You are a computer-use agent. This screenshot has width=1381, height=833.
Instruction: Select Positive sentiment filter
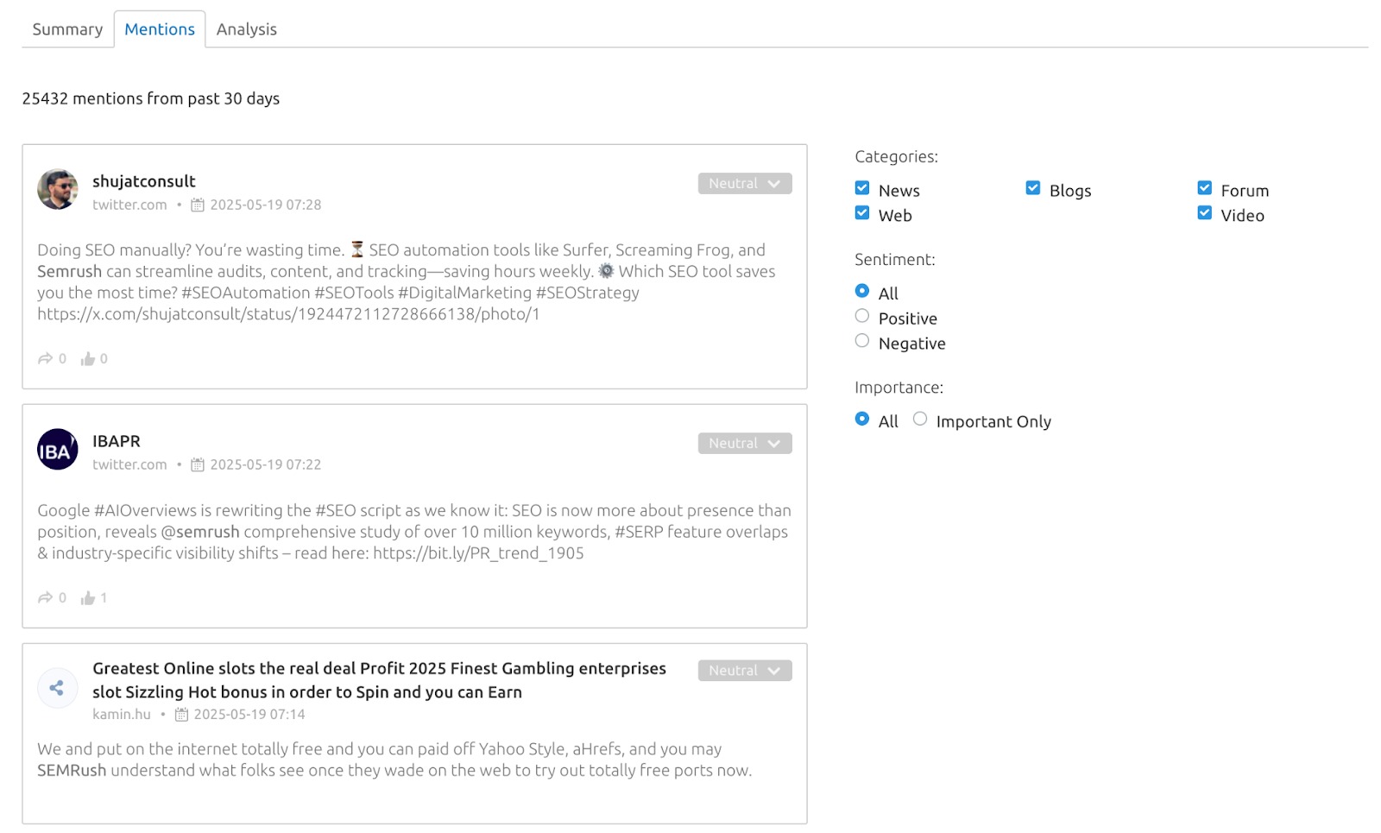point(862,317)
